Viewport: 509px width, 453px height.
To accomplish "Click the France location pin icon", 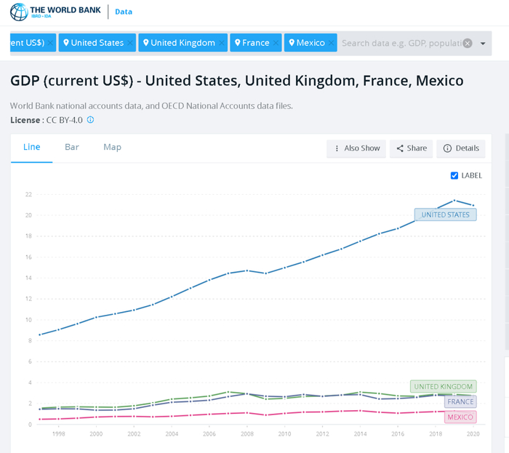I will coord(237,43).
